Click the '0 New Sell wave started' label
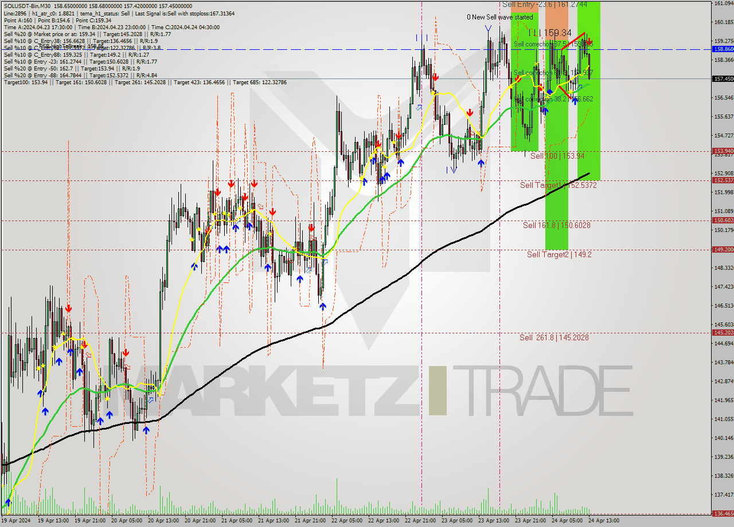Screen dimensions: 734x527 tap(499, 17)
